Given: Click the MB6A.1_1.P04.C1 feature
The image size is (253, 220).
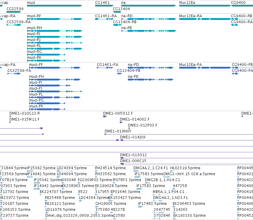Looking at the screenshot, I should coord(157,195).
